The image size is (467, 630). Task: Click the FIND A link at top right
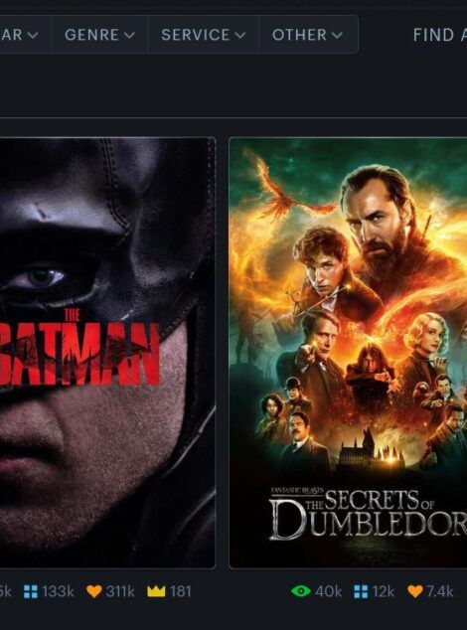point(439,35)
